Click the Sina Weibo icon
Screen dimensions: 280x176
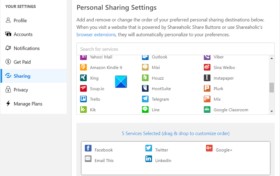click(207, 67)
